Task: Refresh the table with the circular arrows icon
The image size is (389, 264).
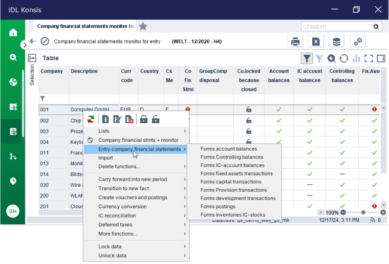Action: pos(344,59)
